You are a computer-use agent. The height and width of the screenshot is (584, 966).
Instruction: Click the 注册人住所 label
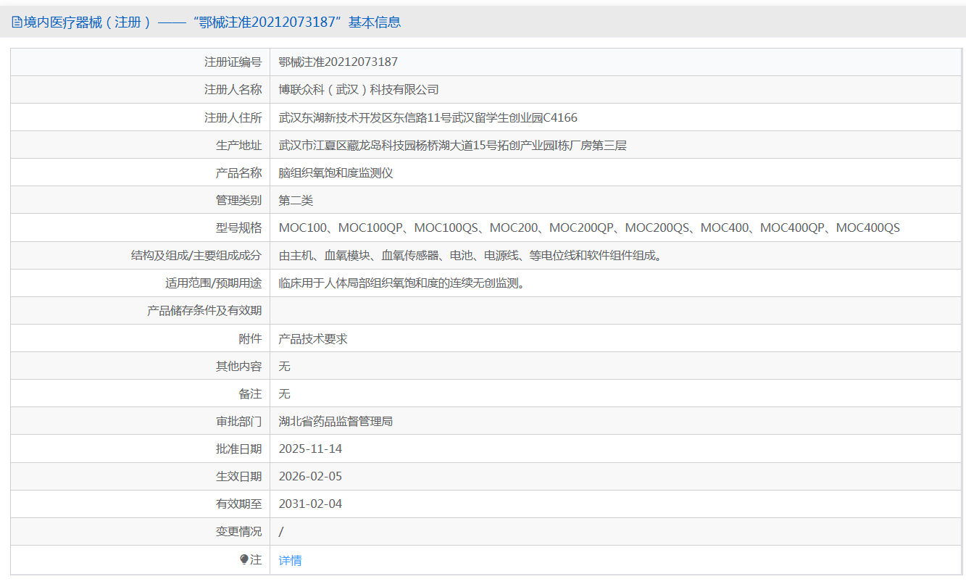coord(233,117)
